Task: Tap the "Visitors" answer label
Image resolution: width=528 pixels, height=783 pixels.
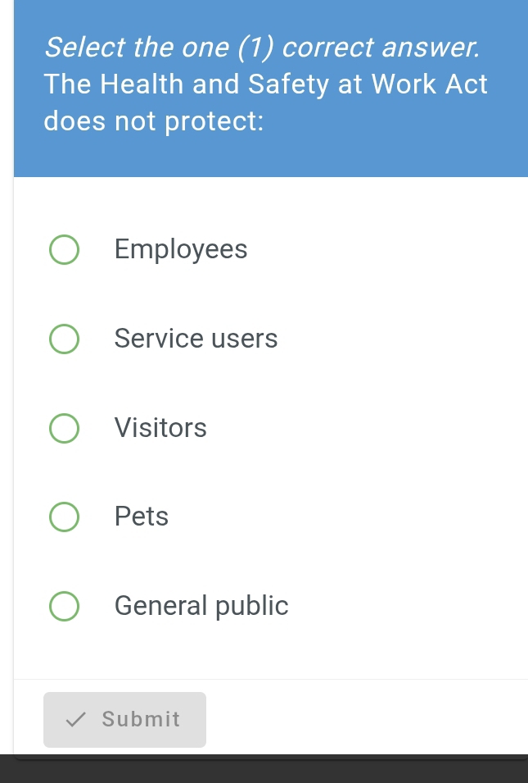Action: pyautogui.click(x=160, y=428)
